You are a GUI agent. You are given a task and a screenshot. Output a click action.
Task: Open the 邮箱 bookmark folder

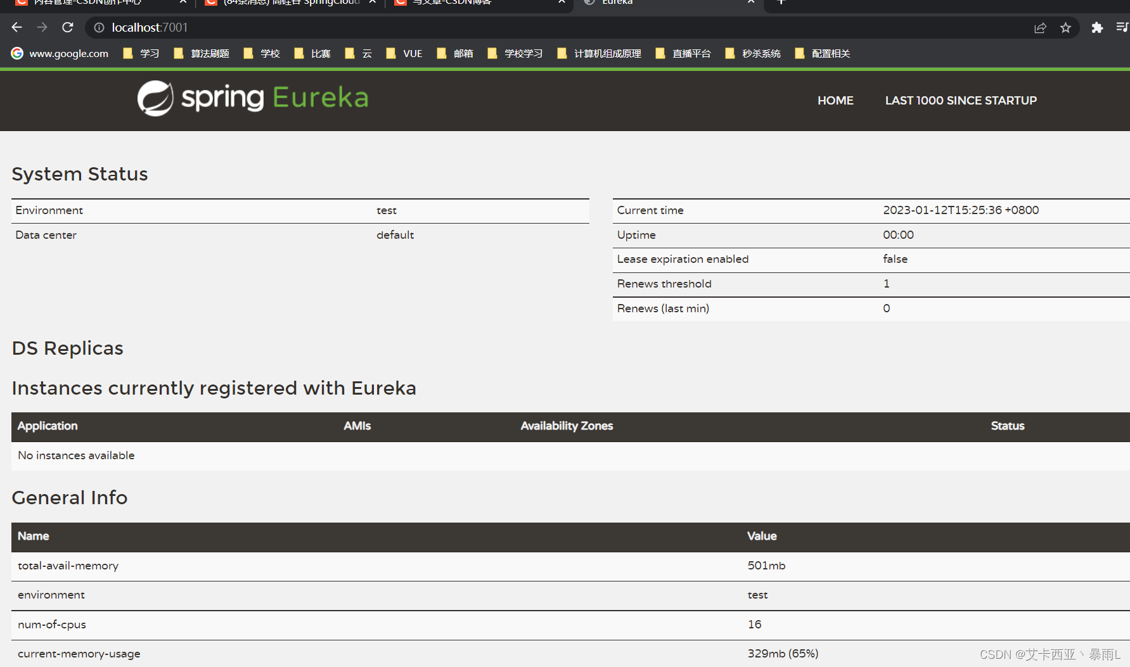455,53
